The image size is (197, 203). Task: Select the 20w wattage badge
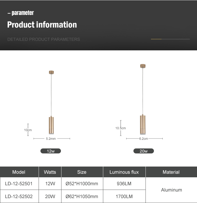click(144, 151)
